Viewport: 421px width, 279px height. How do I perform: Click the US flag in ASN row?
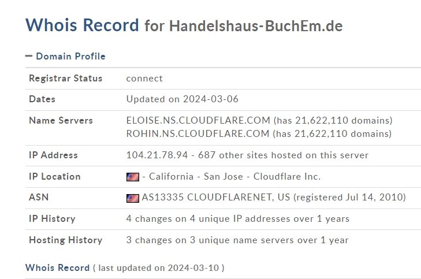133,198
